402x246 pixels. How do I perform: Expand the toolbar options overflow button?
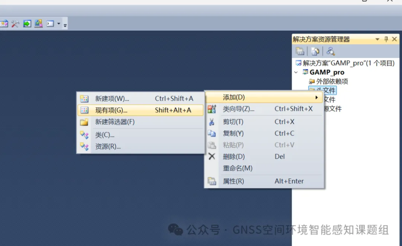[65, 25]
